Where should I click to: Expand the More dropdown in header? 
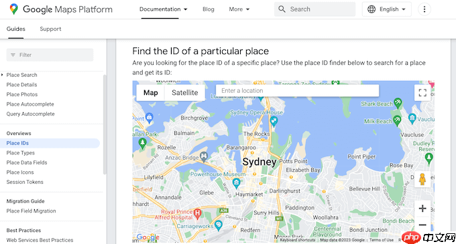coord(239,9)
